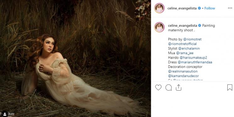The width and height of the screenshot is (234, 117).
Task: Open comments with the speech bubble icon
Action: click(168, 87)
